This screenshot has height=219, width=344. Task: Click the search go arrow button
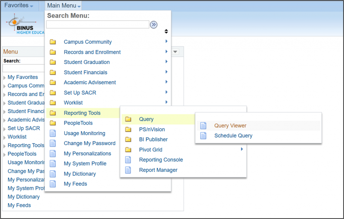(154, 25)
